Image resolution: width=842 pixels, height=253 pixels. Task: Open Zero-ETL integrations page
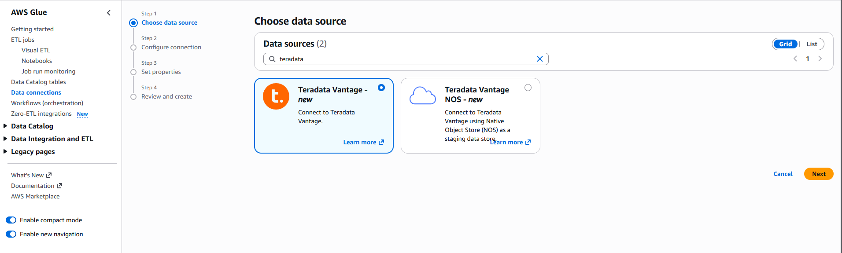(41, 114)
